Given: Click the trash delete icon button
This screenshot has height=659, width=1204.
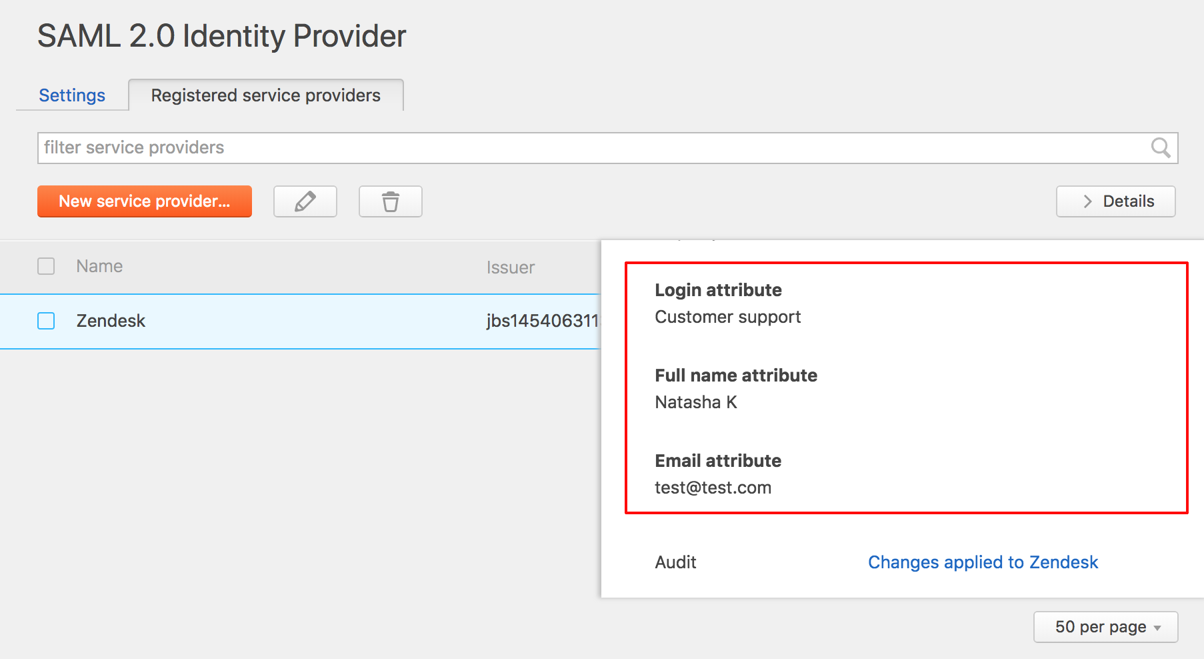Looking at the screenshot, I should coord(391,201).
